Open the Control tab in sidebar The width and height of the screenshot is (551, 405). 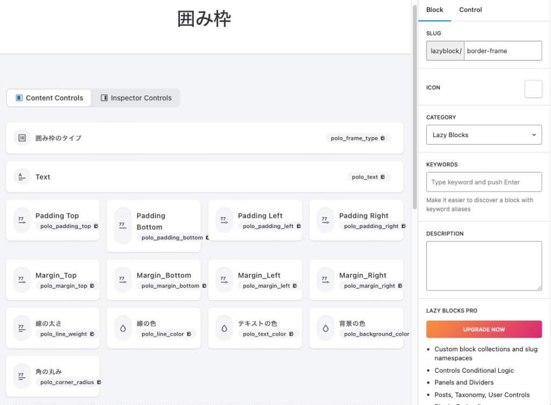tap(470, 10)
